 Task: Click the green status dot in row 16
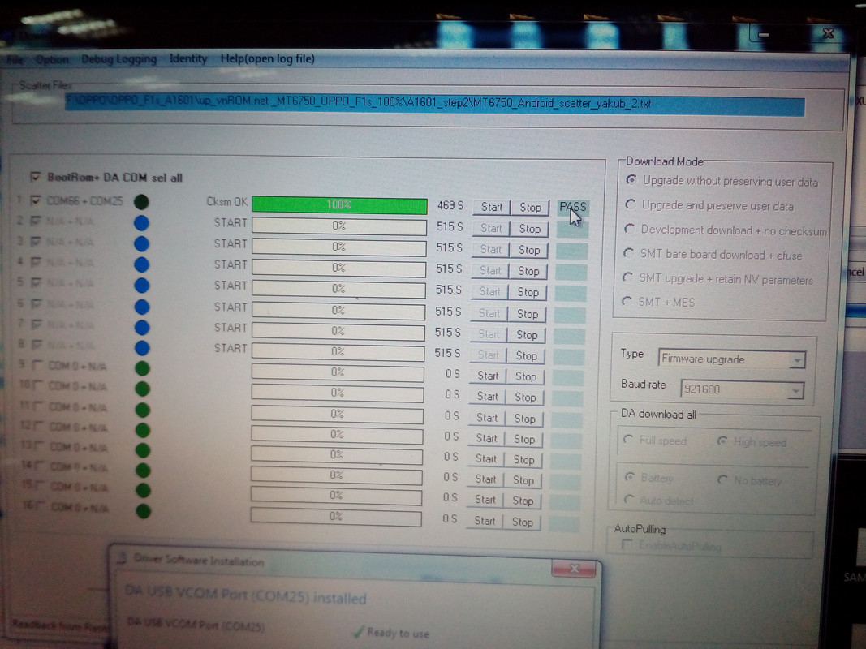pos(143,511)
